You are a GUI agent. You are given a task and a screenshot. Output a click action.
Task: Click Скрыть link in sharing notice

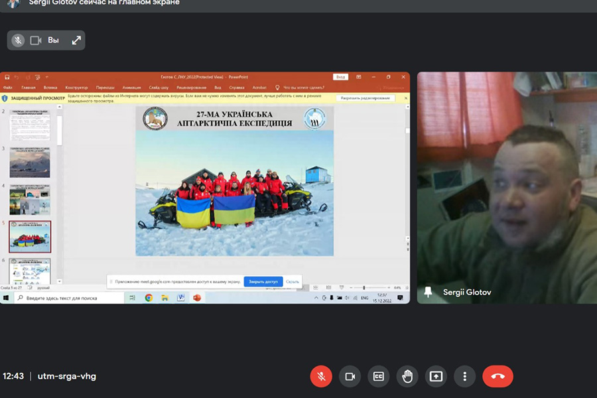[x=293, y=282]
